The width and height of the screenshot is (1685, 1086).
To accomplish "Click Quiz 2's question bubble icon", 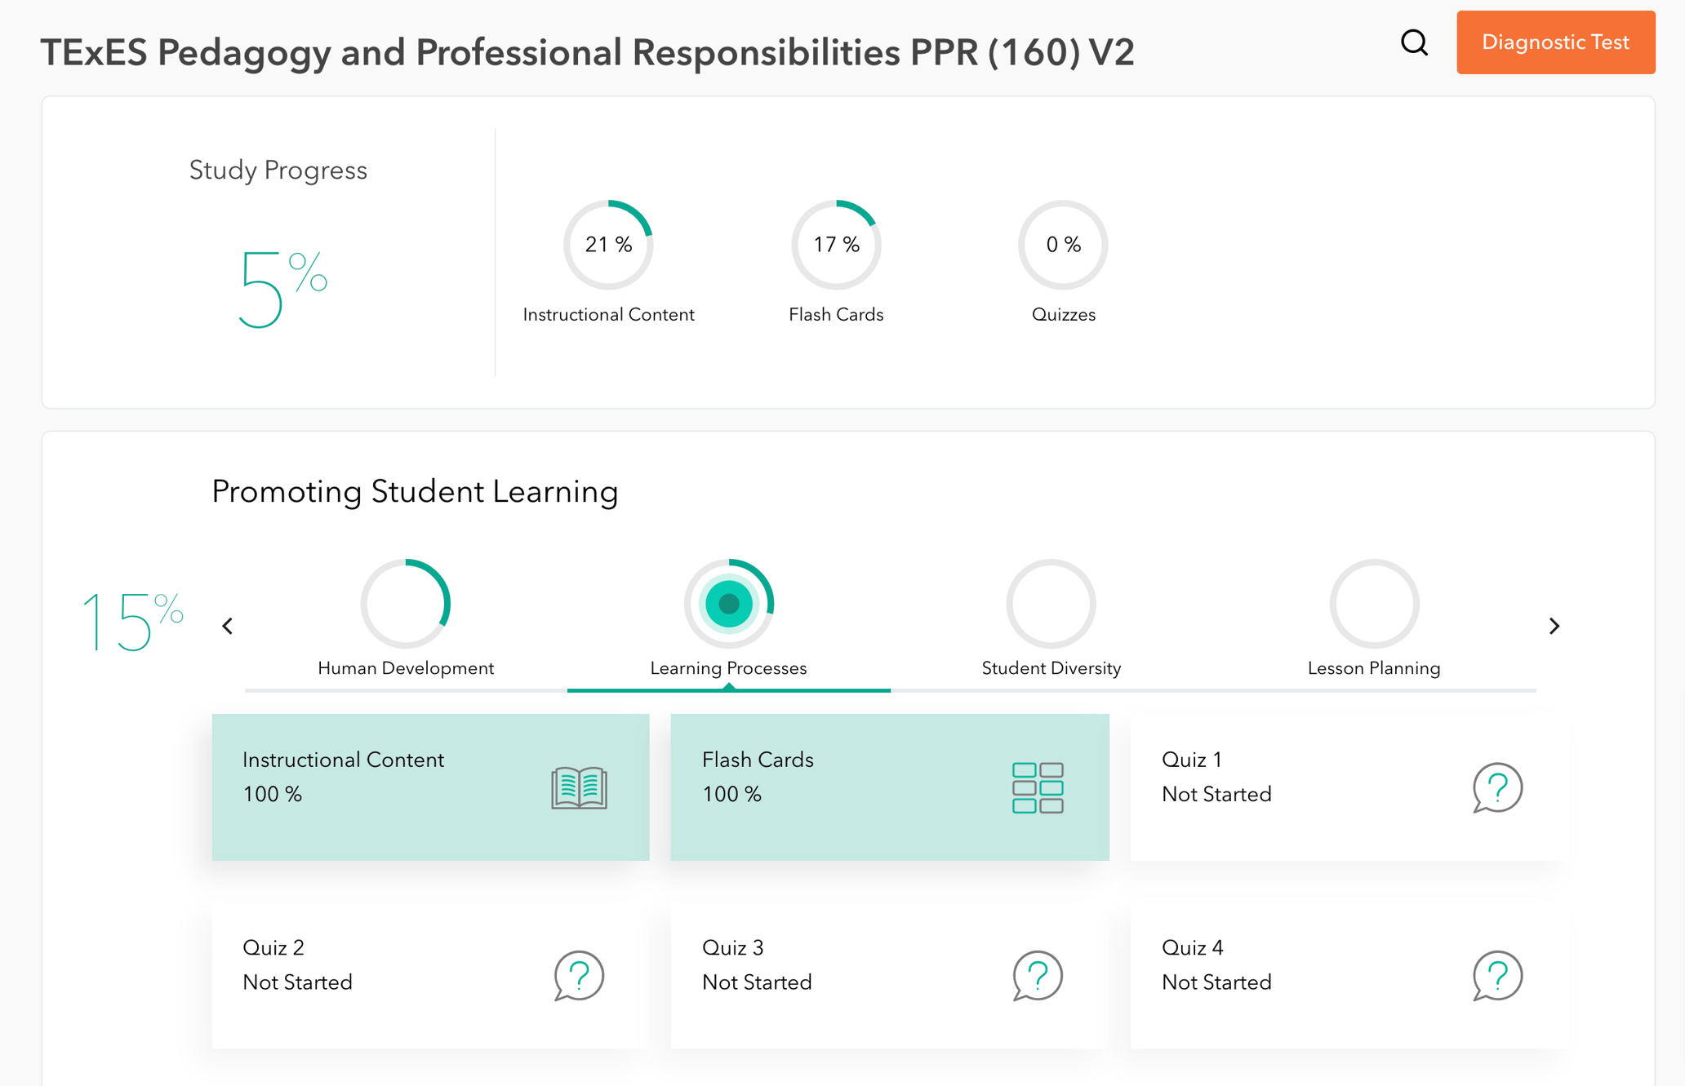I will coord(578,976).
